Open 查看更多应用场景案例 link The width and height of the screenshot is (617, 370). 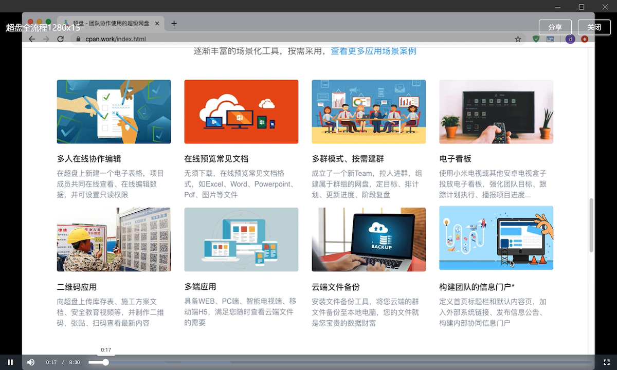click(373, 51)
